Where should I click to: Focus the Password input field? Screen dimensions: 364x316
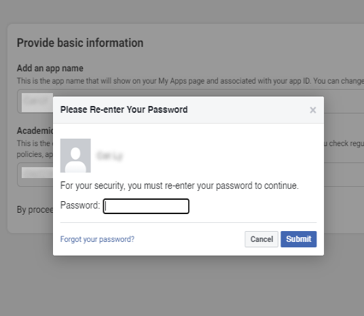pos(146,206)
